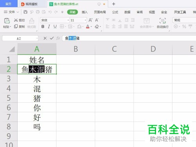Select the 审阅 ribbon tab
The height and width of the screenshot is (147, 196).
click(x=140, y=12)
